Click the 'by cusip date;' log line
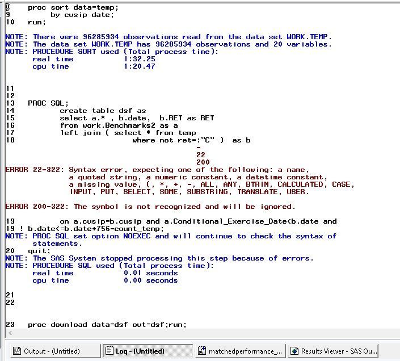This screenshot has width=400, height=361. pos(82,15)
